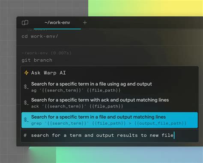203x163 pixels.
Task: Click the '~/work-env (0.007s)' block header
Action: pos(46,53)
